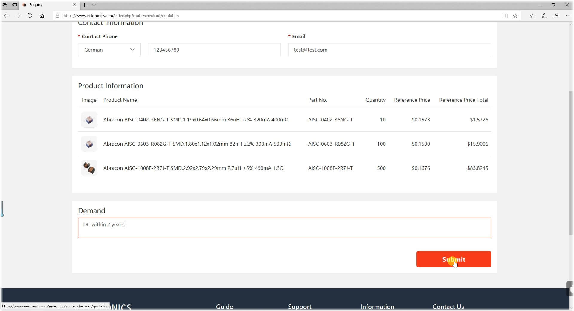Viewport: 574px width, 311px height.
Task: Click the Product Name column header
Action: [x=120, y=100]
